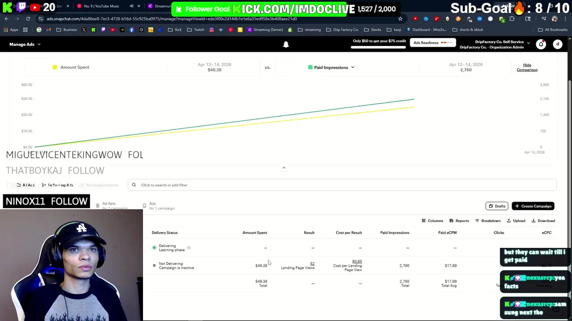Reload the page in browser
The image size is (572, 321).
point(28,19)
